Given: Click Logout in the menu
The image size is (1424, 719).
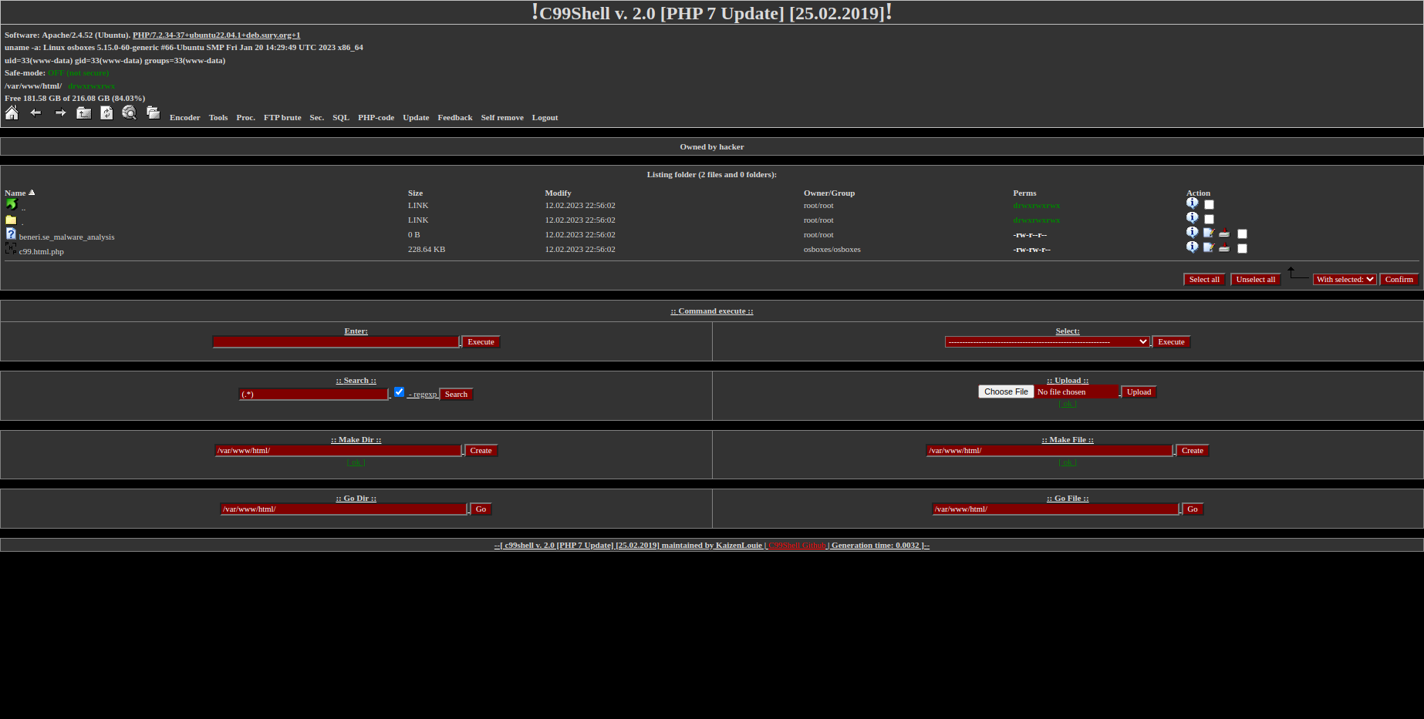Looking at the screenshot, I should [545, 118].
